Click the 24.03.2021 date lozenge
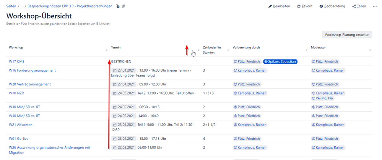Image resolution: width=382 pixels, height=160 pixels. [x=124, y=93]
